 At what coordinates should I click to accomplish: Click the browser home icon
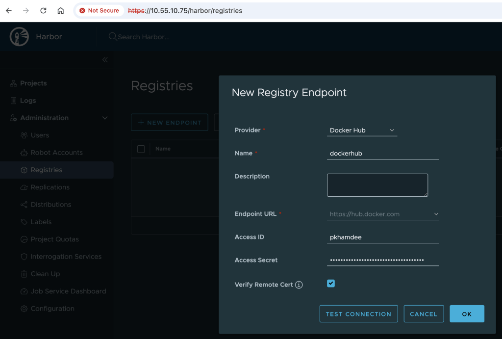point(60,10)
